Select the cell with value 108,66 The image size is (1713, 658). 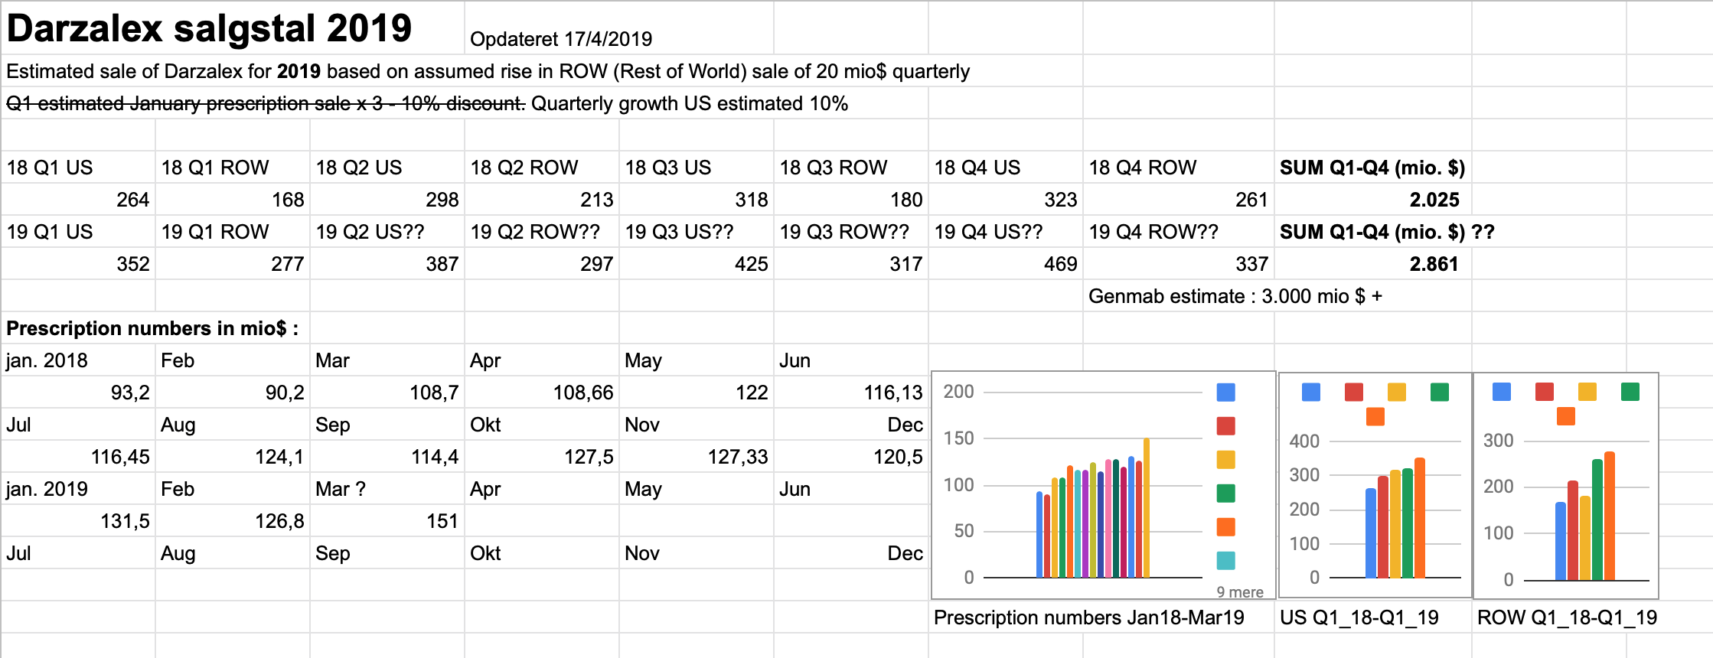[543, 393]
